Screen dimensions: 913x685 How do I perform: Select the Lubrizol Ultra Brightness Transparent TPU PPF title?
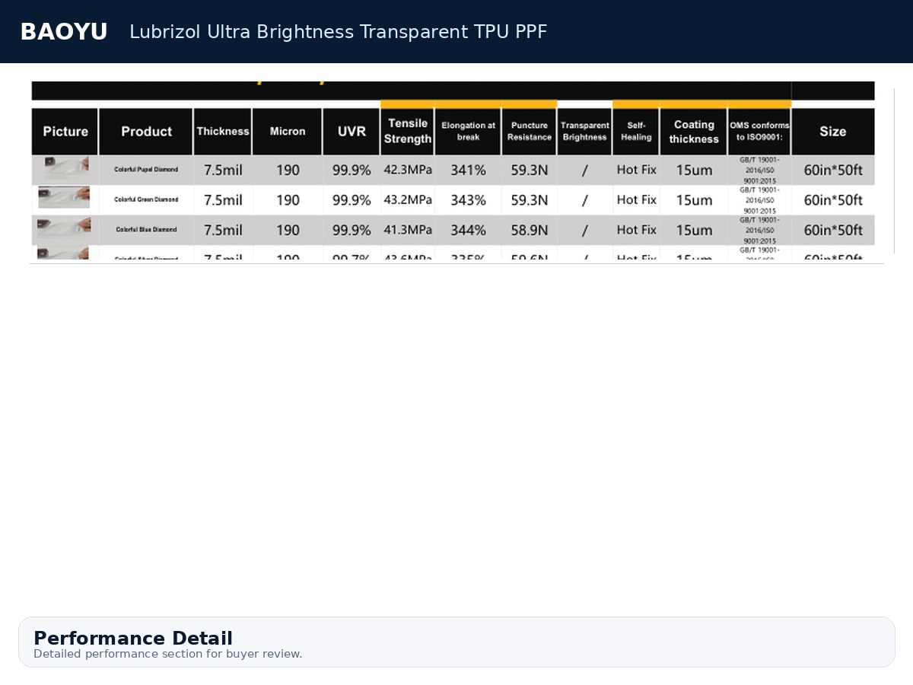pos(338,32)
